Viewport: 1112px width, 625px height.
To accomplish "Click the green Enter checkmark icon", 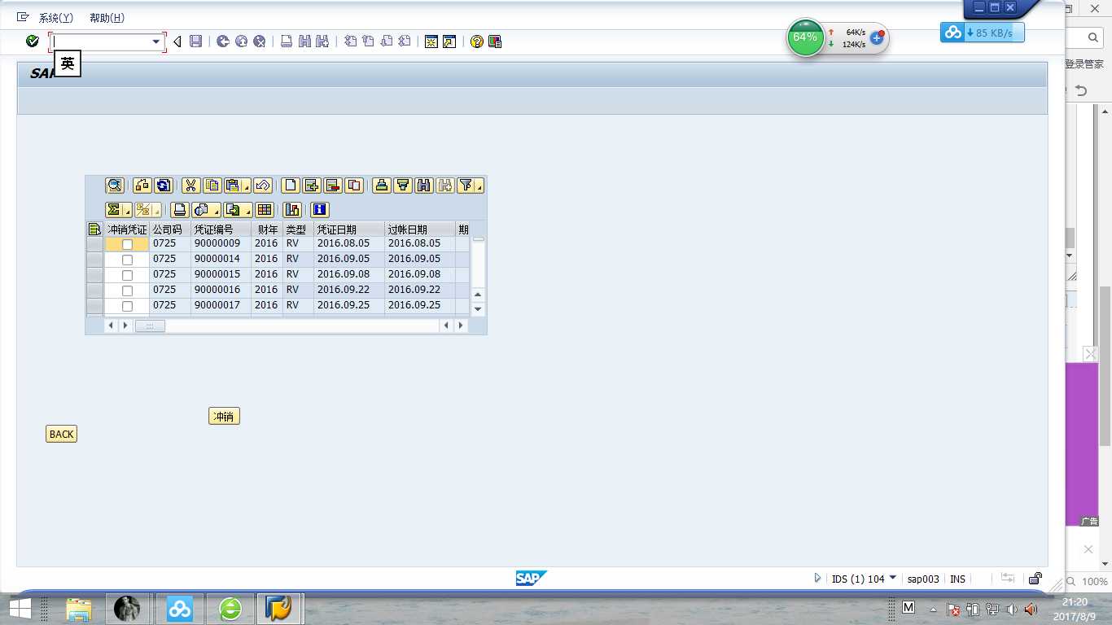I will click(x=33, y=42).
